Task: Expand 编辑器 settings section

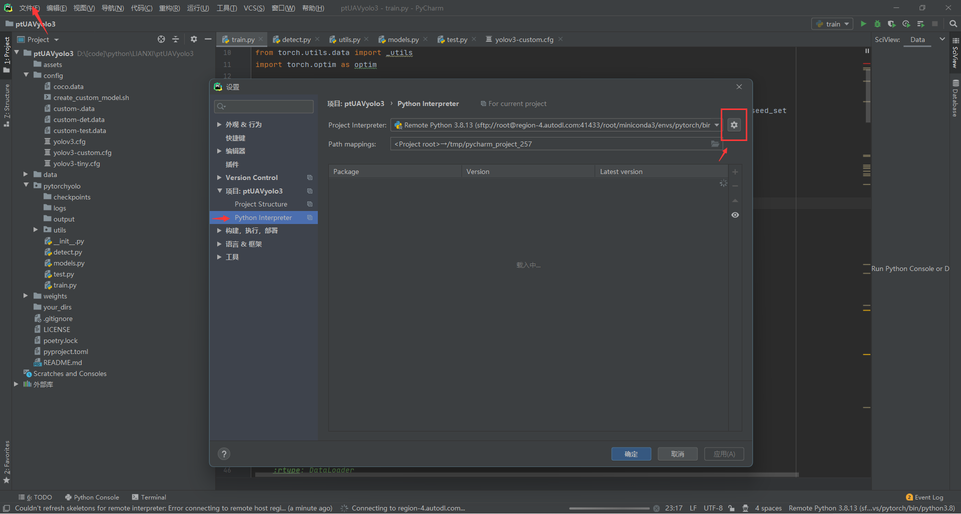Action: tap(219, 150)
